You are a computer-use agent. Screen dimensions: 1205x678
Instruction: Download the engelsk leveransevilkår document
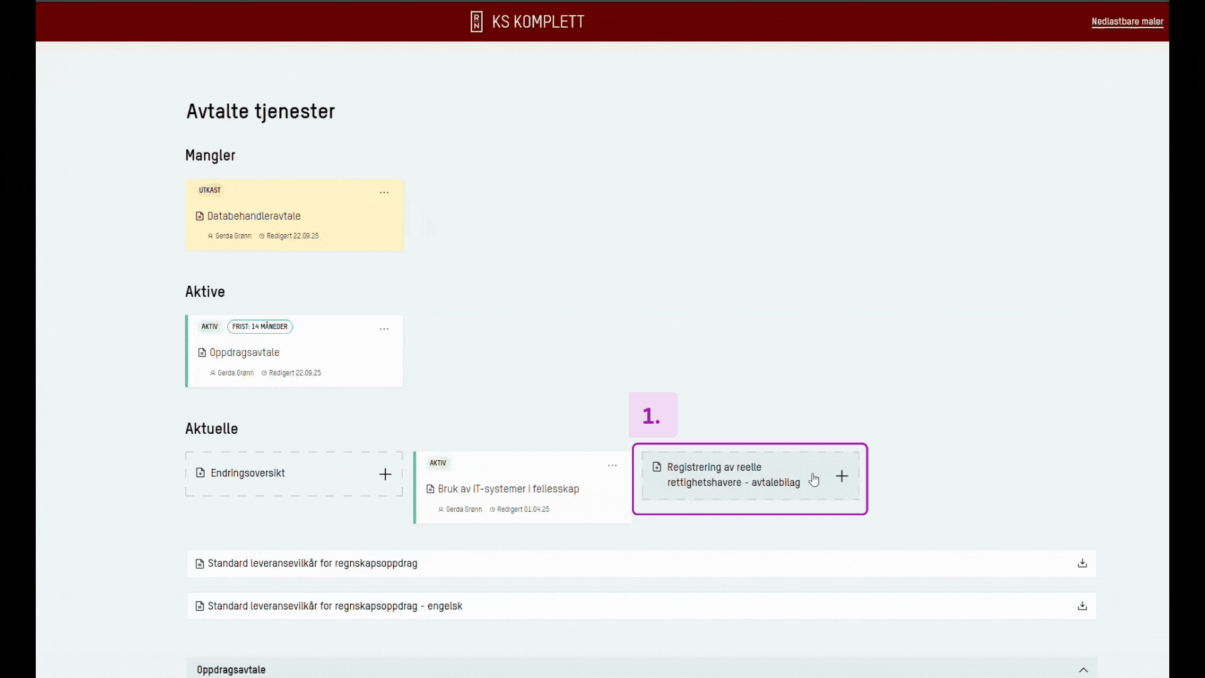point(1082,606)
